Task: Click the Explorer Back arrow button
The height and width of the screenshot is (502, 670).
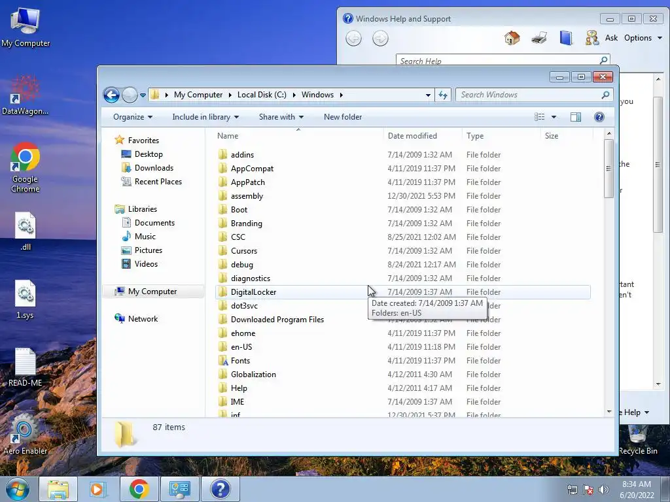Action: (111, 95)
